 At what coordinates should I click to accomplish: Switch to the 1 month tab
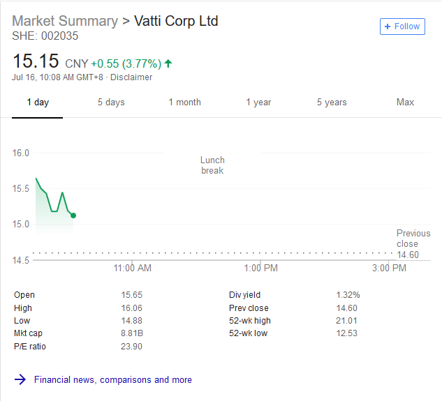click(x=184, y=103)
